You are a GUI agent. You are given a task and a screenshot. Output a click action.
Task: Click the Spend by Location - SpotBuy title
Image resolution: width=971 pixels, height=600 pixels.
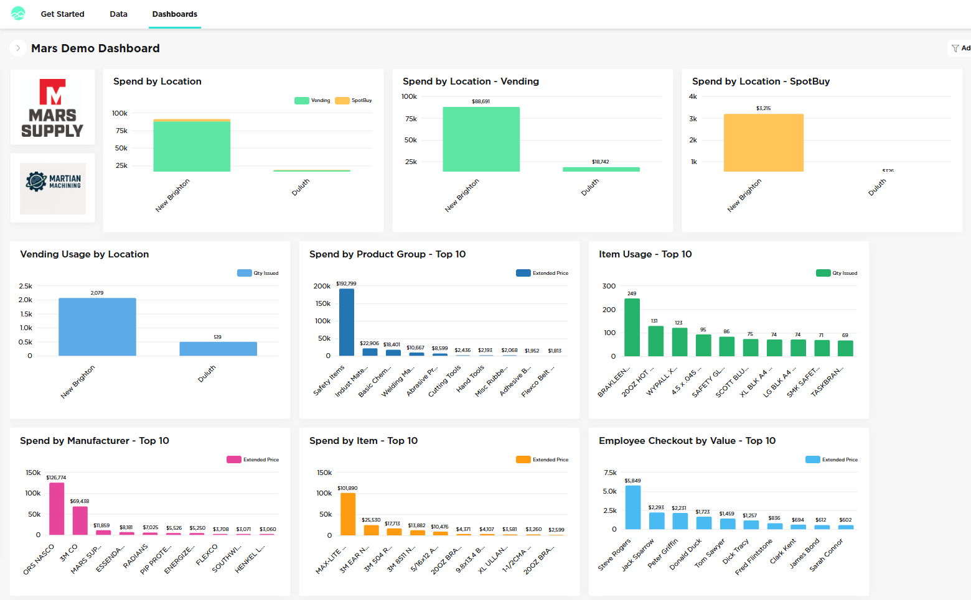[x=761, y=81]
